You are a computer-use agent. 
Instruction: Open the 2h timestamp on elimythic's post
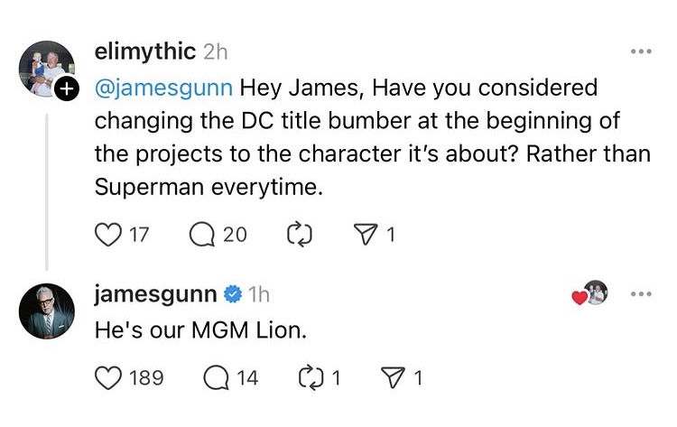(216, 51)
